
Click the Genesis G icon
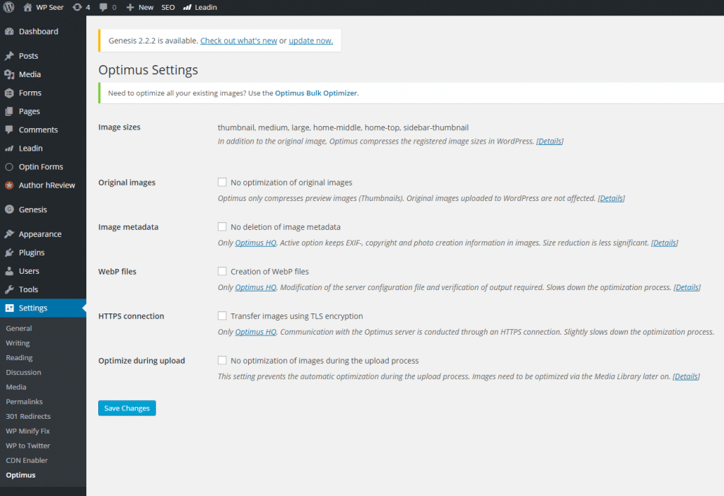pos(9,209)
